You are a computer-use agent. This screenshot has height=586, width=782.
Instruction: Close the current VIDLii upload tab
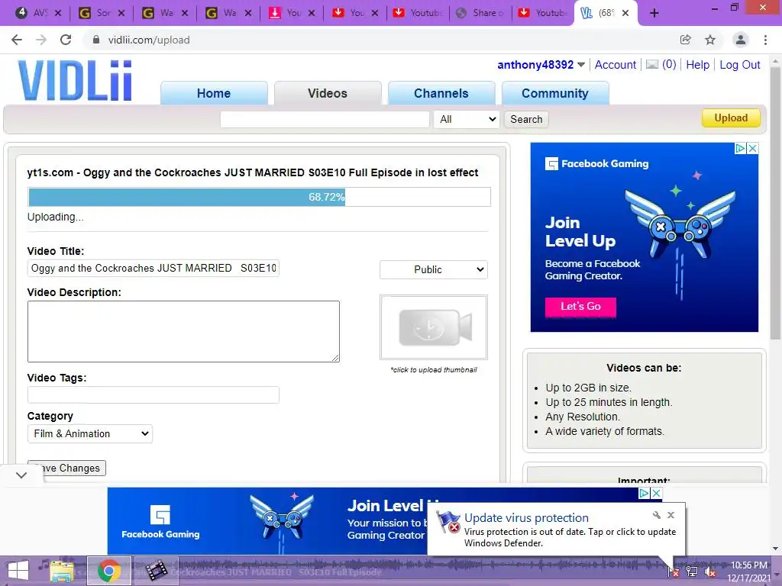click(x=625, y=13)
